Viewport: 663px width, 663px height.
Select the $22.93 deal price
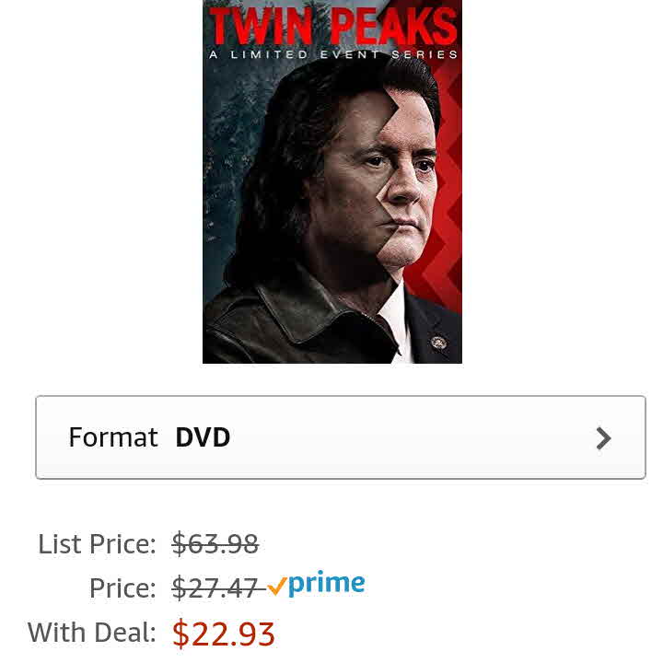pos(223,634)
